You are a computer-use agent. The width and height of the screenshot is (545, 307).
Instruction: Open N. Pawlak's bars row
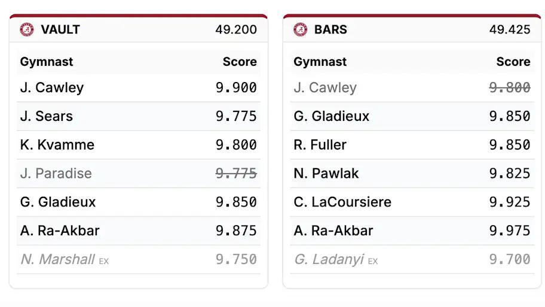click(x=326, y=174)
